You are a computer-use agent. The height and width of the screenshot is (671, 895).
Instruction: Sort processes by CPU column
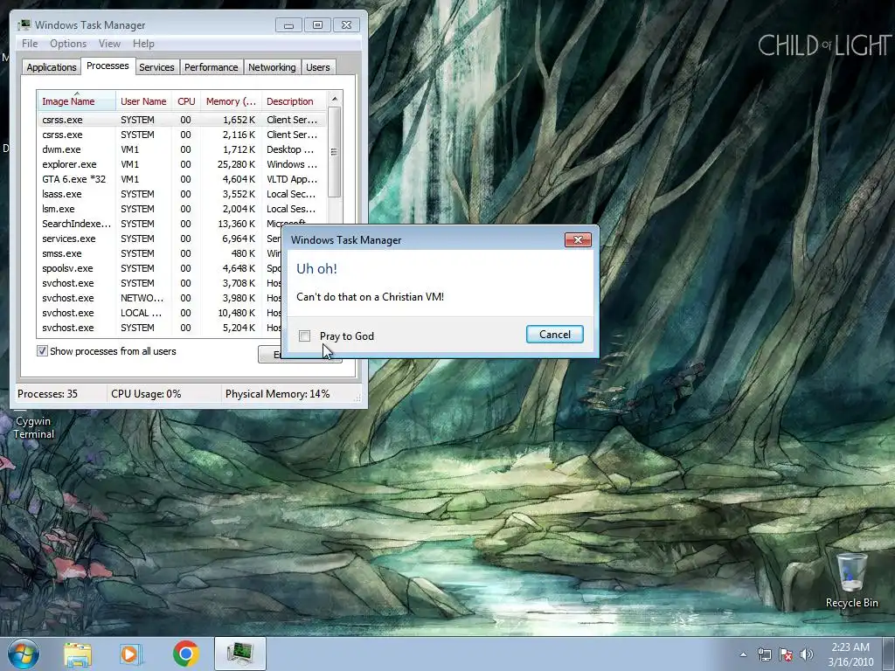point(186,101)
